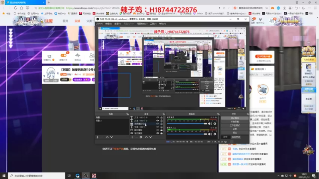The height and width of the screenshot is (179, 319).
Task: Toggle the lock on 显示捕获 source
Action: (x=161, y=133)
